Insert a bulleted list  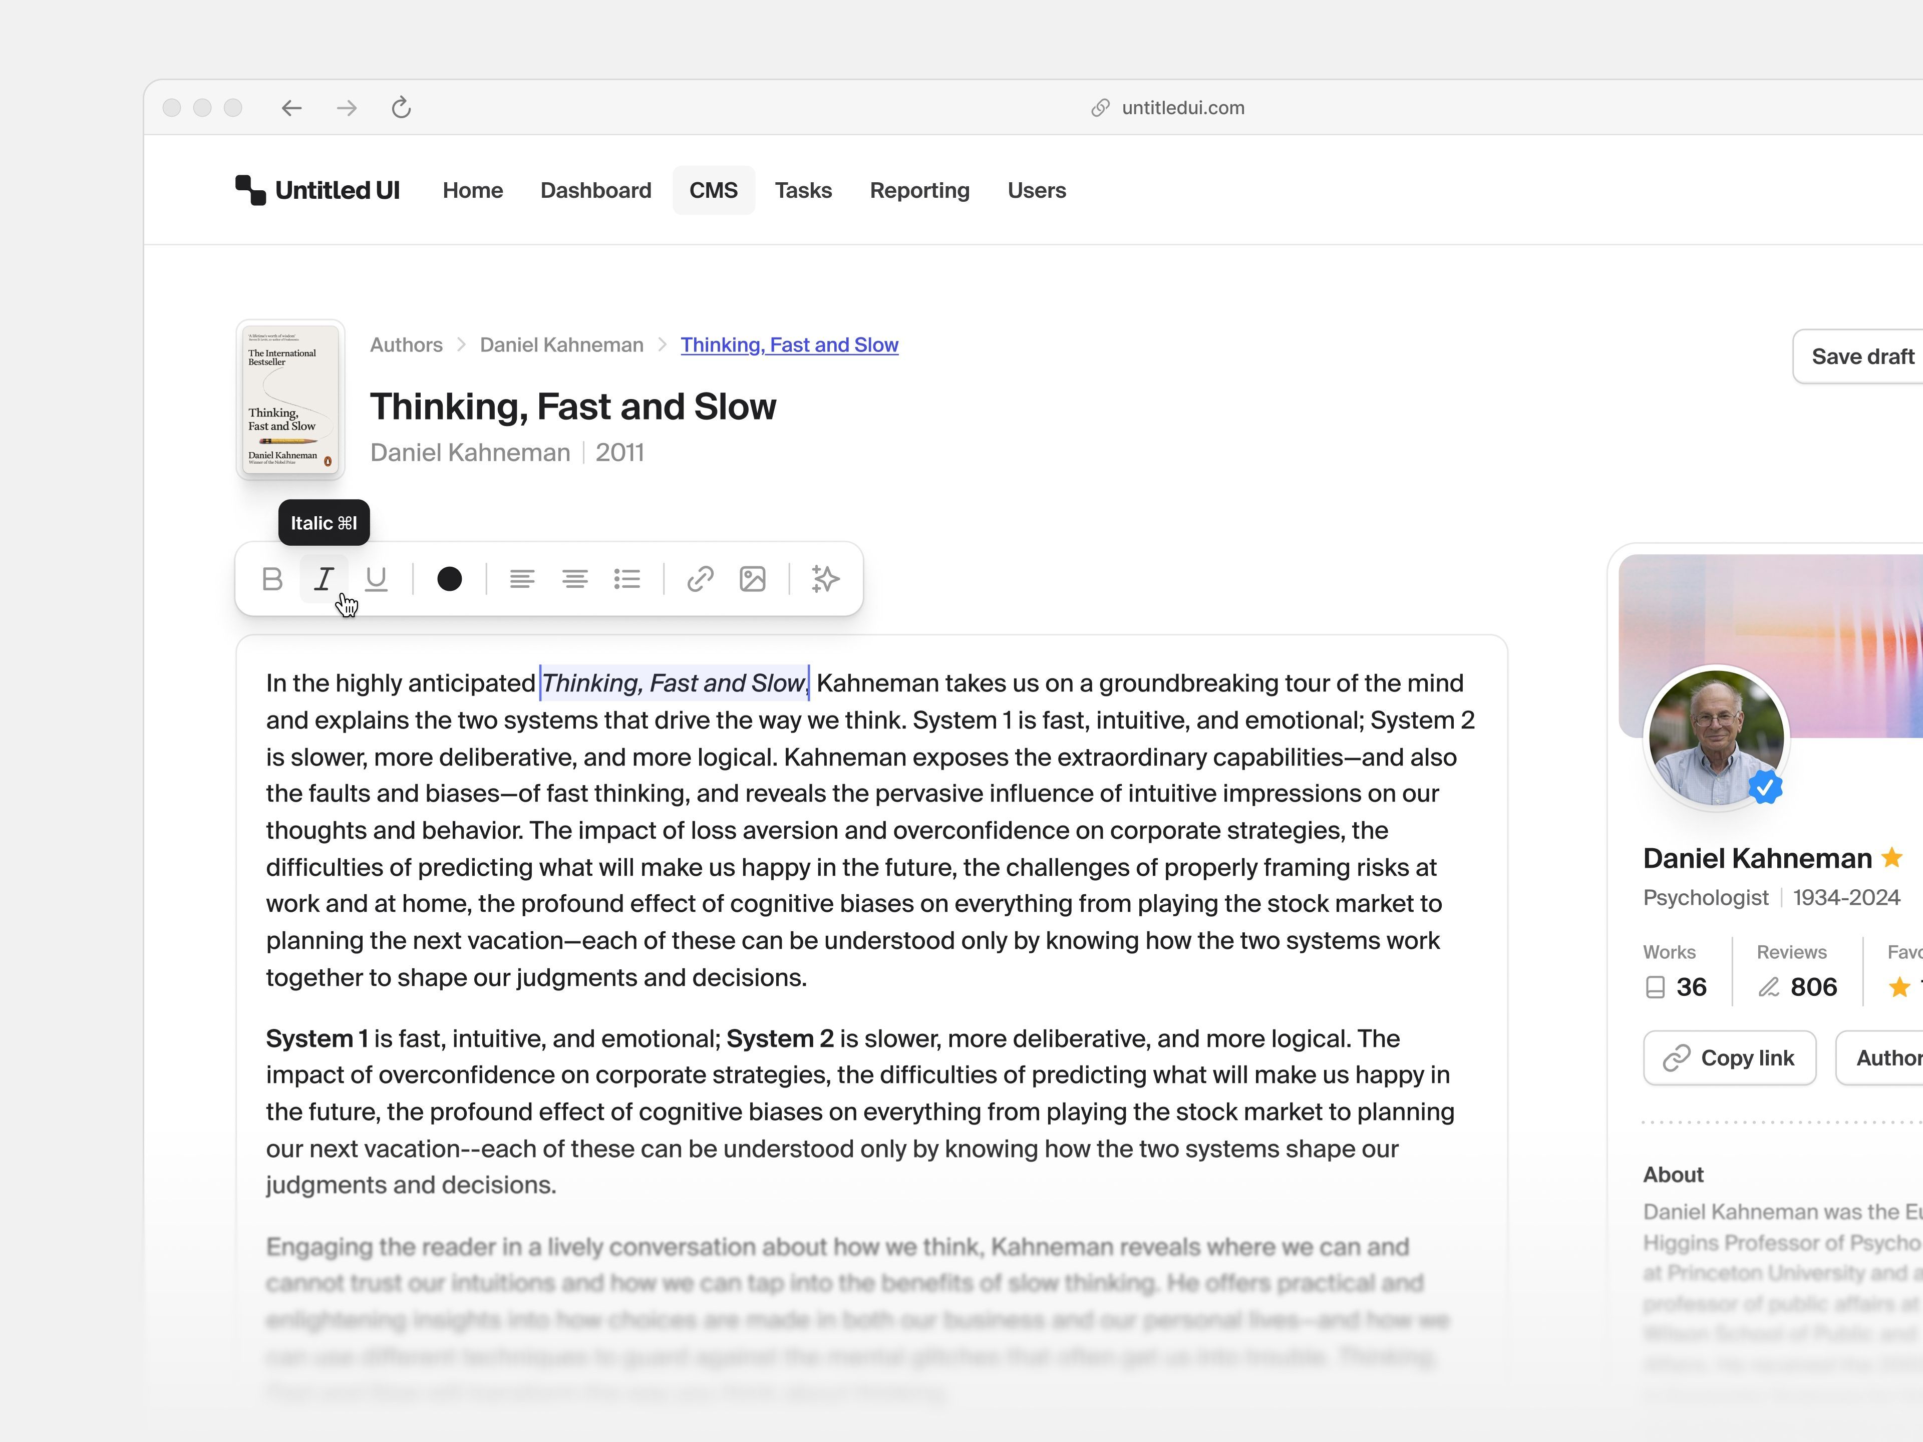click(x=627, y=579)
